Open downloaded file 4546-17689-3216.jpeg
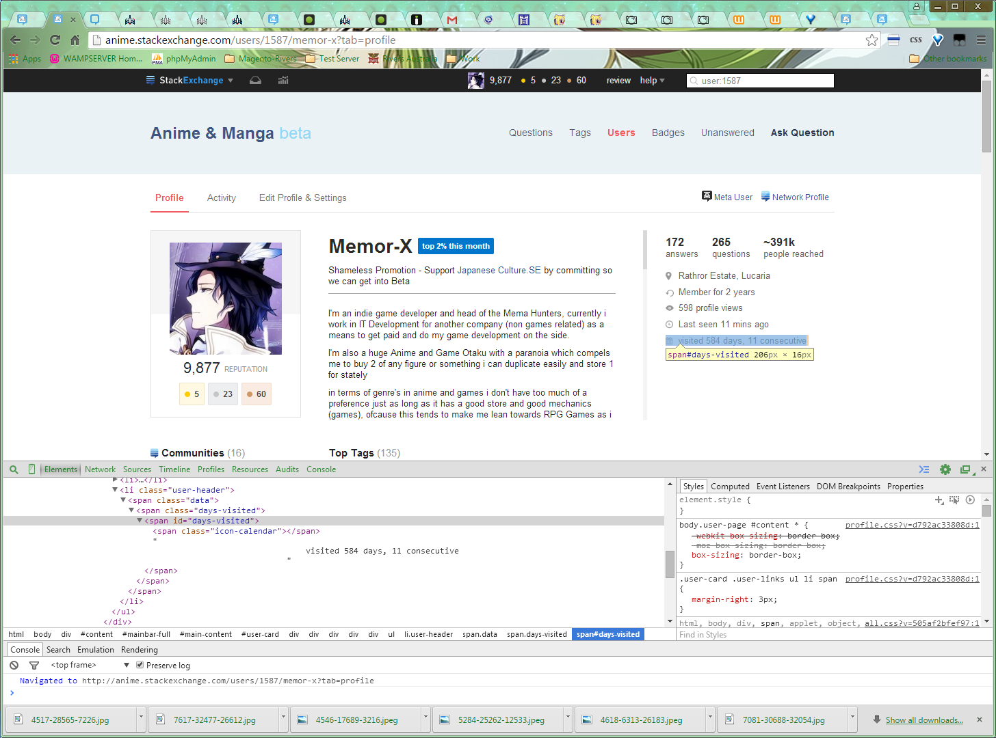Image resolution: width=996 pixels, height=738 pixels. pos(356,720)
